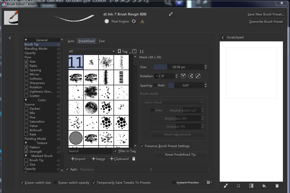This screenshot has width=290, height=193.
Task: Fill scratchpad with gradient icon
Action: [x=251, y=186]
